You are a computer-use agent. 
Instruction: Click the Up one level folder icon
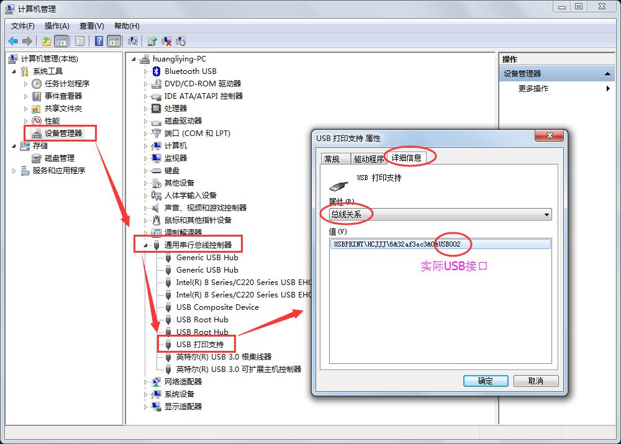pyautogui.click(x=47, y=41)
